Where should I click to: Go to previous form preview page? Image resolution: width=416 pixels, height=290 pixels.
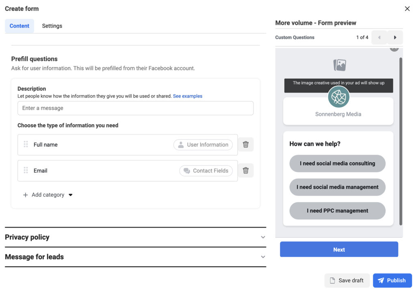(x=379, y=37)
